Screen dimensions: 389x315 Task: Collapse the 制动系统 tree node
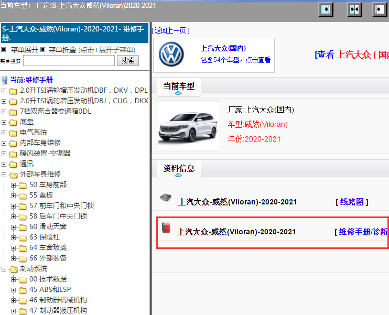pos(4,269)
